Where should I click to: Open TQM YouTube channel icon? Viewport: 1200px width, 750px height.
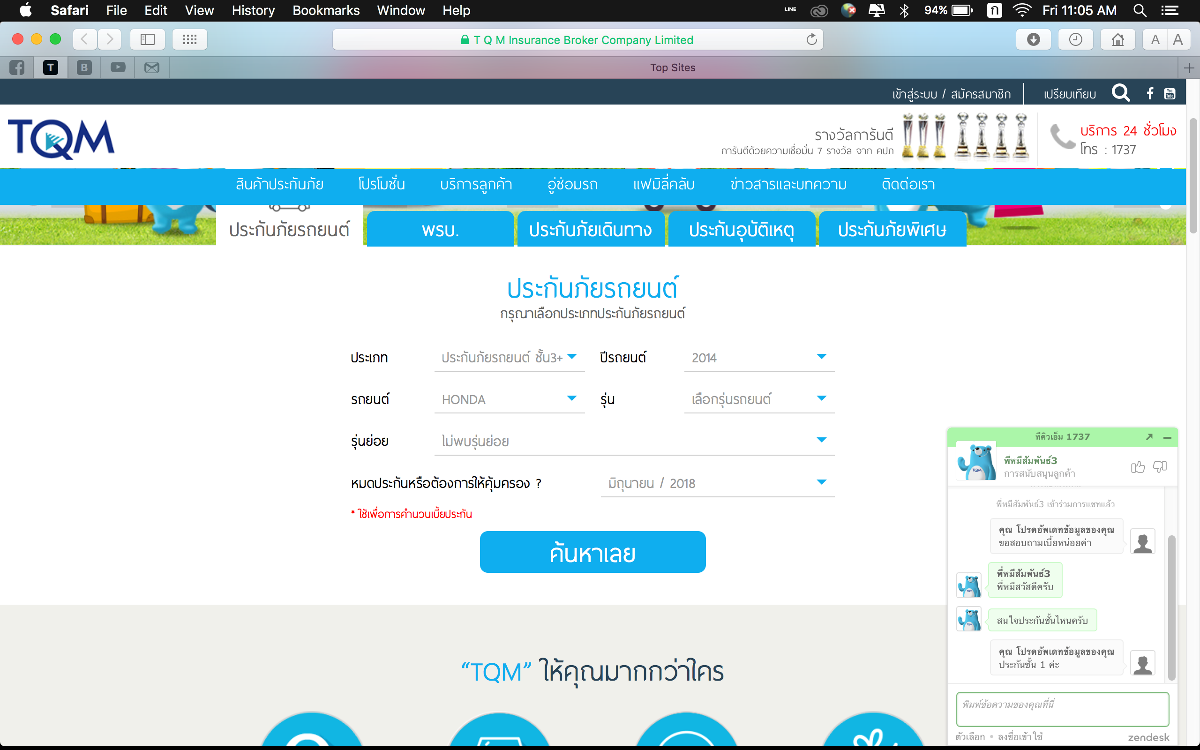click(1170, 93)
